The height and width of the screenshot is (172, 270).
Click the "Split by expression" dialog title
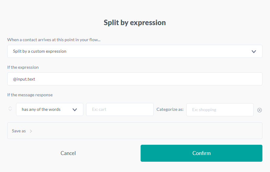point(135,23)
